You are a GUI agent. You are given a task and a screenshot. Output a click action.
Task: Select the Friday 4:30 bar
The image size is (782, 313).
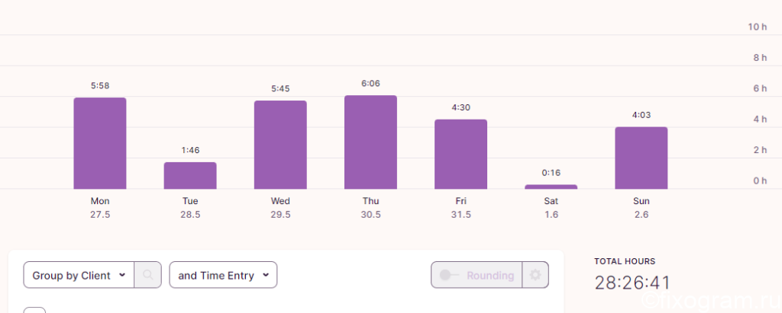[x=460, y=155]
